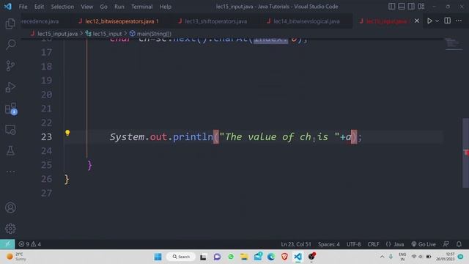Open WhatsApp from the taskbar
This screenshot has height=264, width=469.
click(231, 257)
